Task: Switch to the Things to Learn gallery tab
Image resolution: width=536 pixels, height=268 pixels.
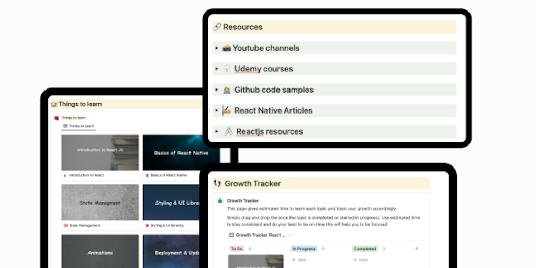Action: pyautogui.click(x=79, y=126)
